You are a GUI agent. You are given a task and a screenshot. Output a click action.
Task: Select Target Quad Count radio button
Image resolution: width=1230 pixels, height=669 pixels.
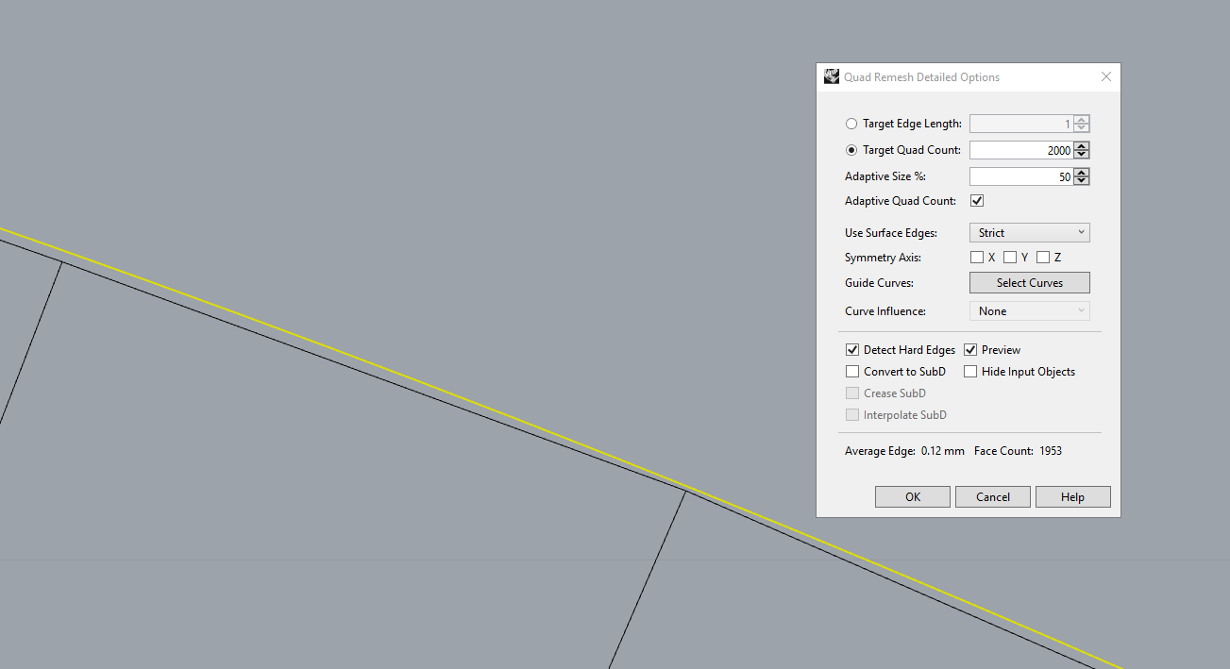point(851,150)
